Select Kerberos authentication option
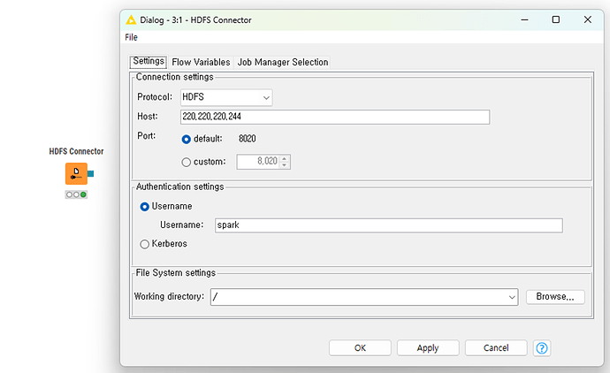 tap(145, 243)
